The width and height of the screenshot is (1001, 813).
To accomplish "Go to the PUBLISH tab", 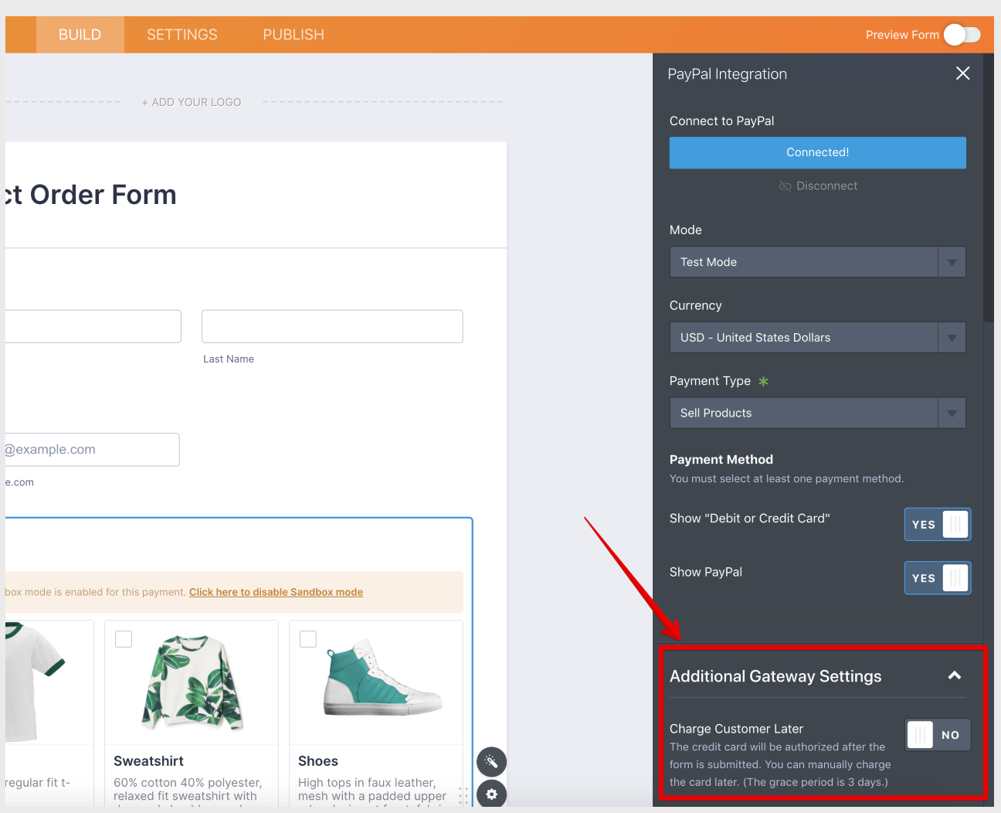I will pos(294,35).
